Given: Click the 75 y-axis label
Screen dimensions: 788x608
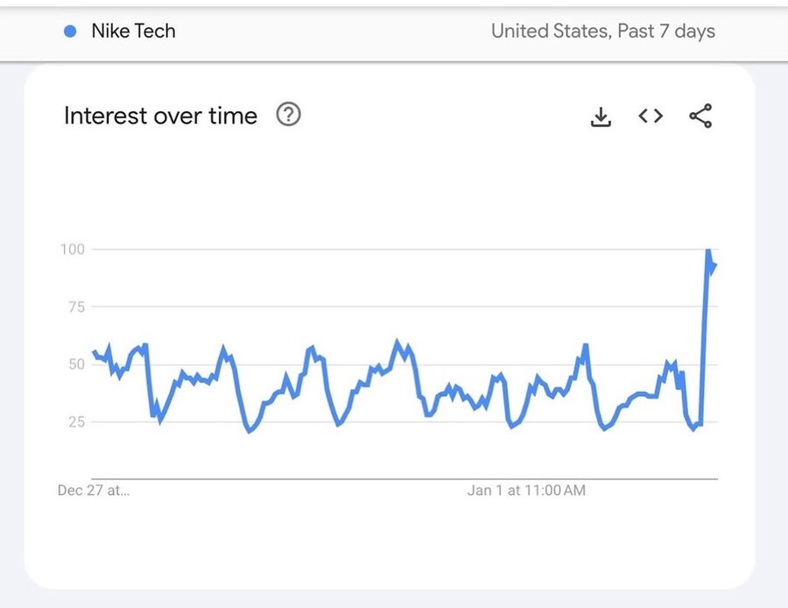Looking at the screenshot, I should tap(77, 307).
